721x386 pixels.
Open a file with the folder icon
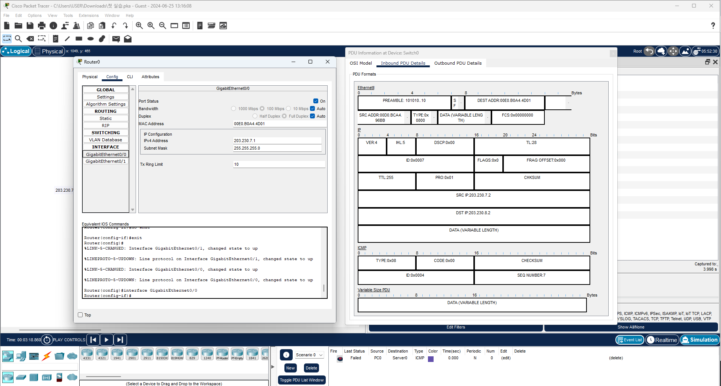[x=18, y=26]
